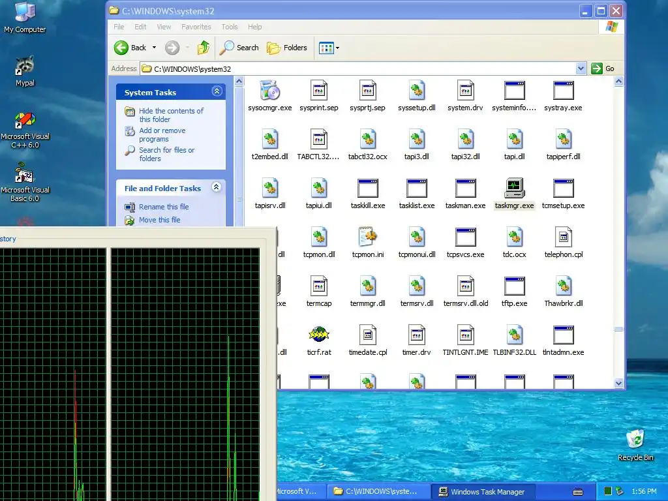The width and height of the screenshot is (668, 501).
Task: Collapse the System Tasks panel
Action: click(x=217, y=91)
